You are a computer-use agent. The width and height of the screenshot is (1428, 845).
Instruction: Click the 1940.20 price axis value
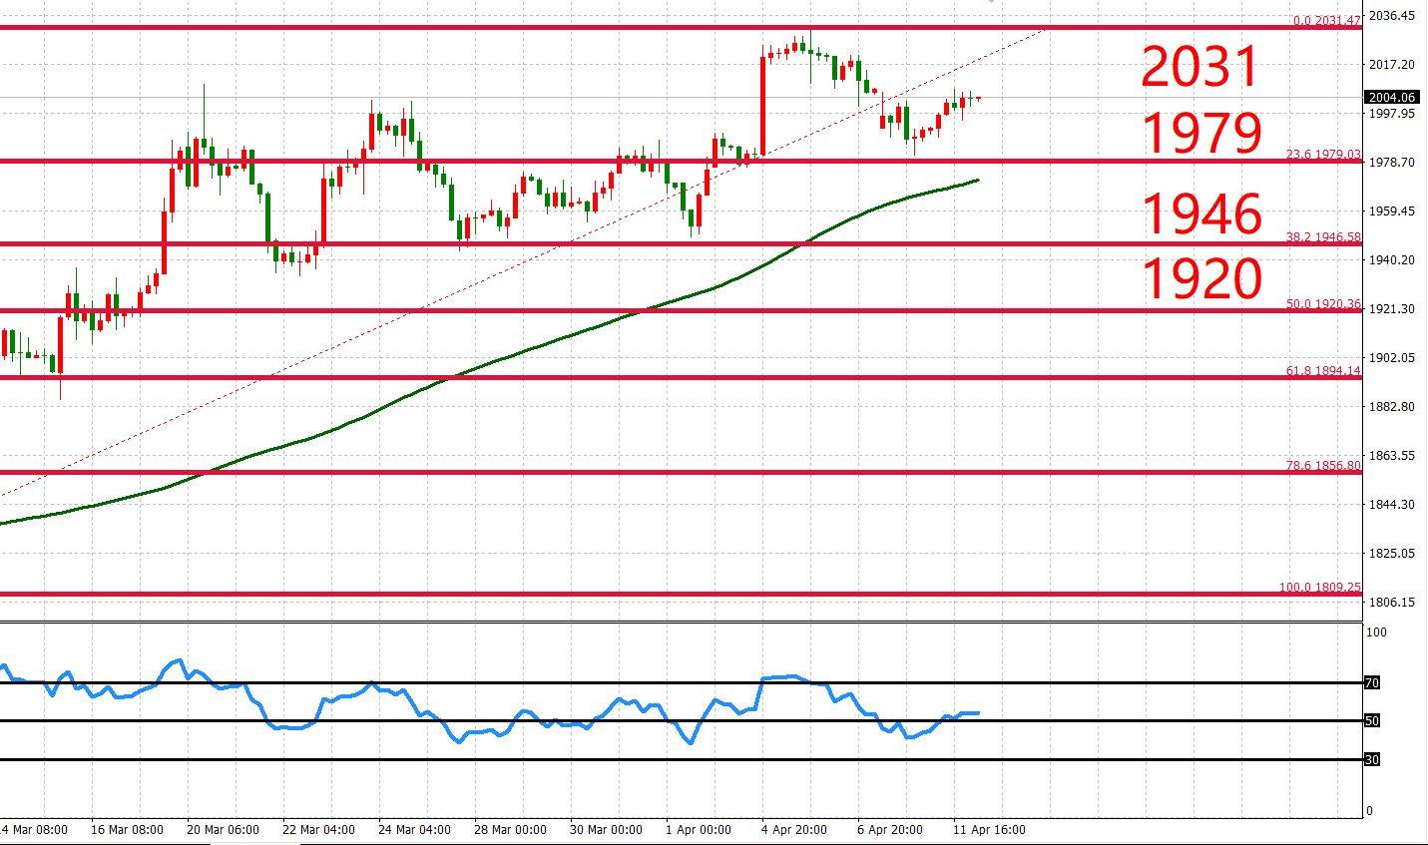pos(1392,260)
